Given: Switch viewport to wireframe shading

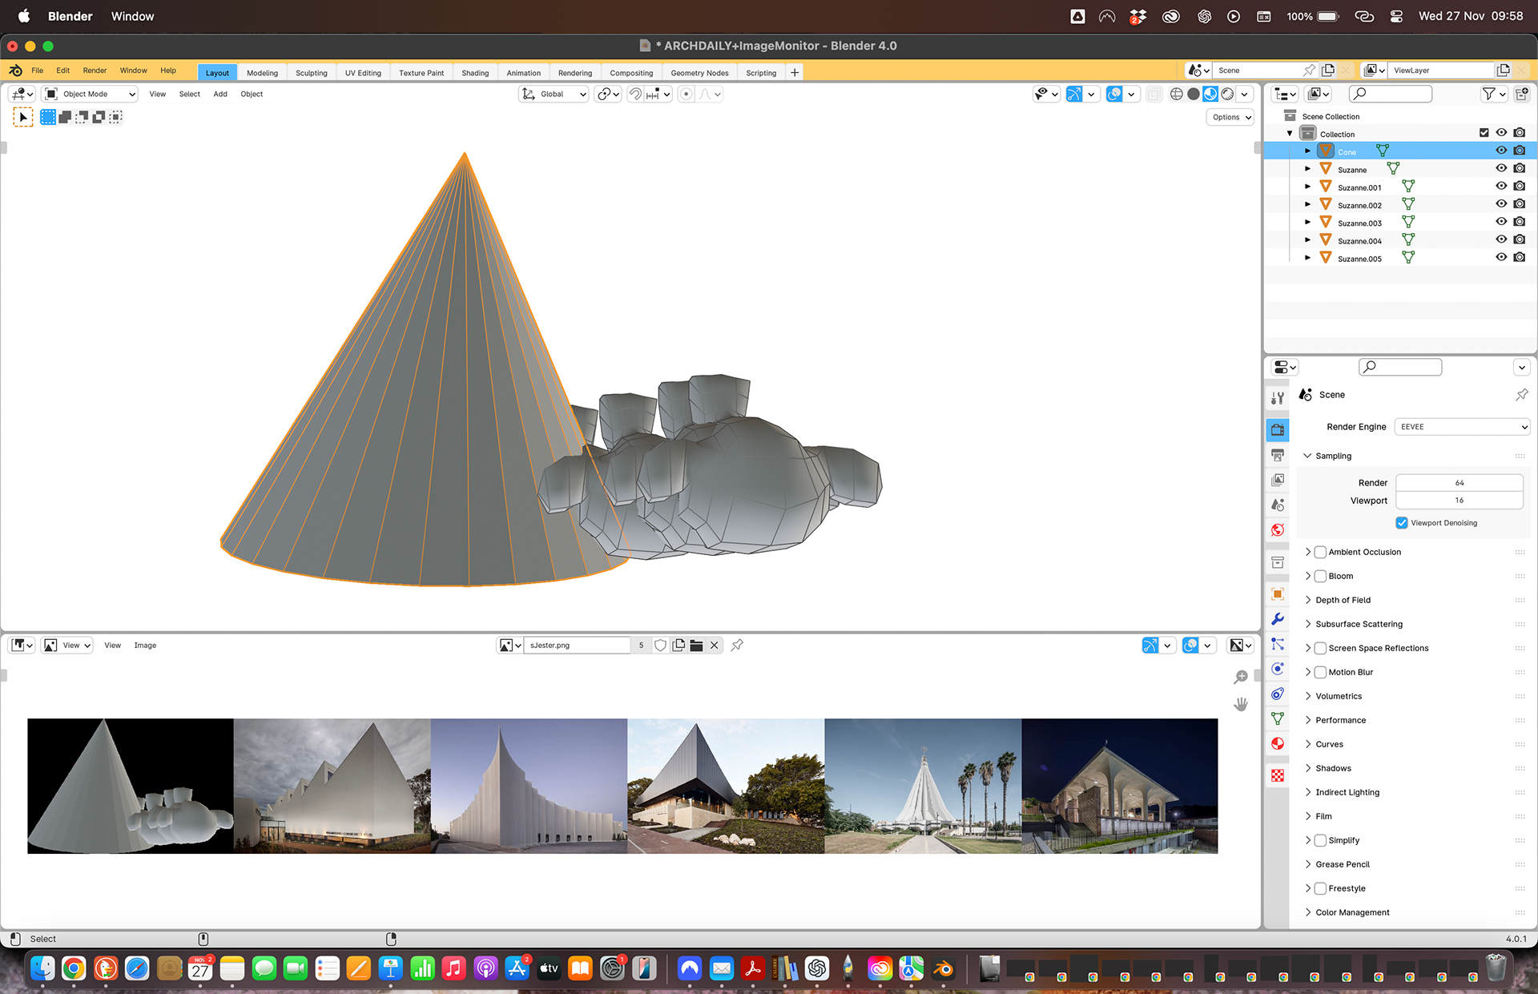Looking at the screenshot, I should [1176, 94].
